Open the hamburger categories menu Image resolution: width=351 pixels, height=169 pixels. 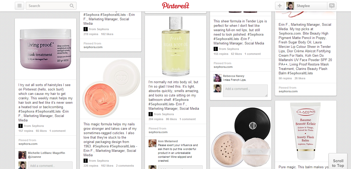(x=20, y=6)
